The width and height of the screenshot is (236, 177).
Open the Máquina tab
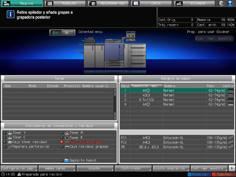[22, 4]
